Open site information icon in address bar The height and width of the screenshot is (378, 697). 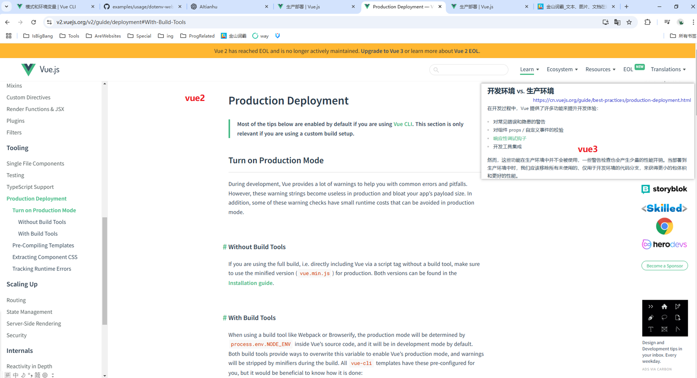coord(49,22)
